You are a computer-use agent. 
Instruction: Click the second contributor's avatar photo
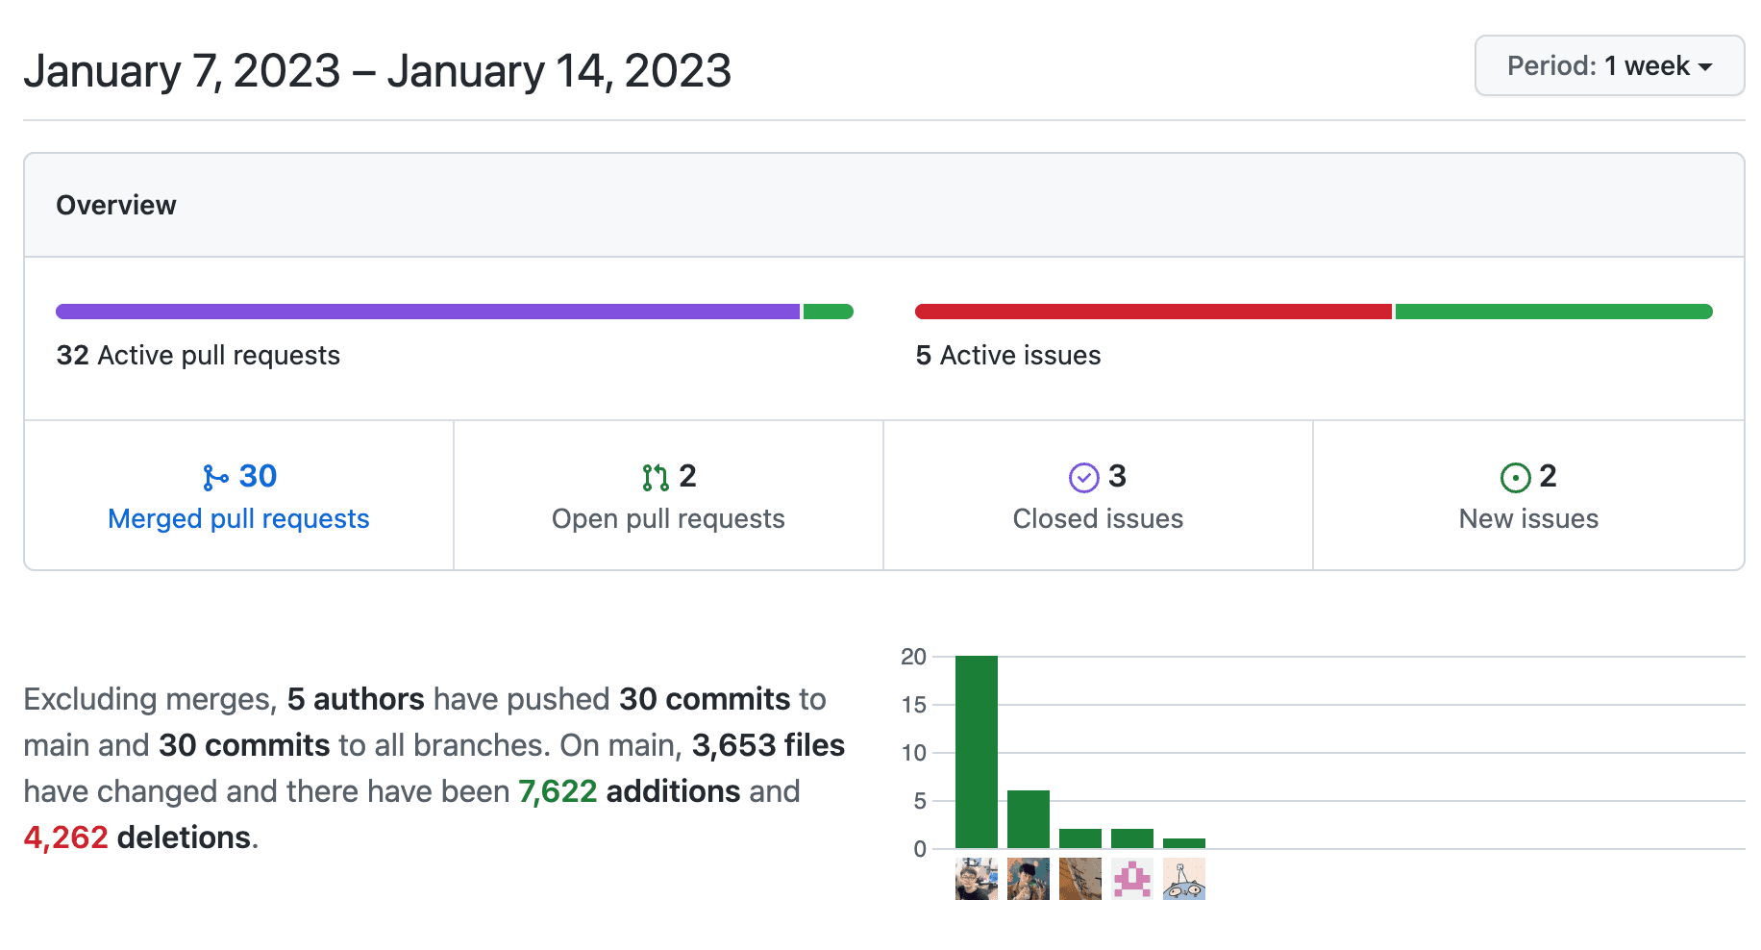coord(1029,879)
